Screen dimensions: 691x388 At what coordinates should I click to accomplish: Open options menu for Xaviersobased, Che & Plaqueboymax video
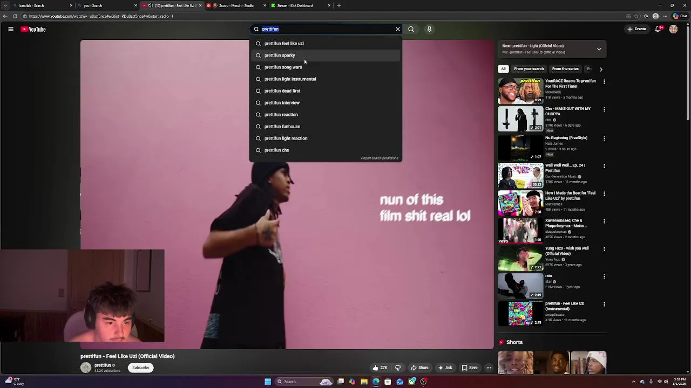(604, 221)
